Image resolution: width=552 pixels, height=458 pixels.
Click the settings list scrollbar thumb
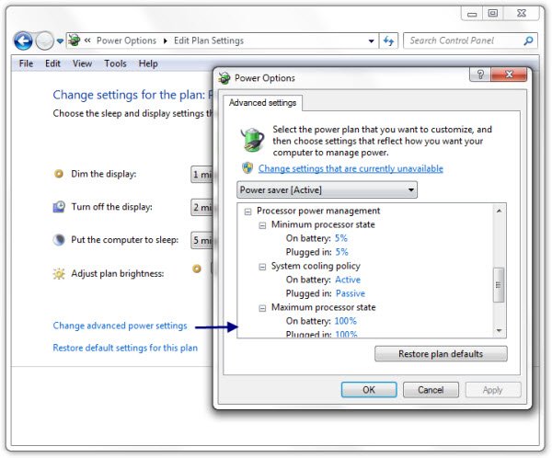point(499,285)
